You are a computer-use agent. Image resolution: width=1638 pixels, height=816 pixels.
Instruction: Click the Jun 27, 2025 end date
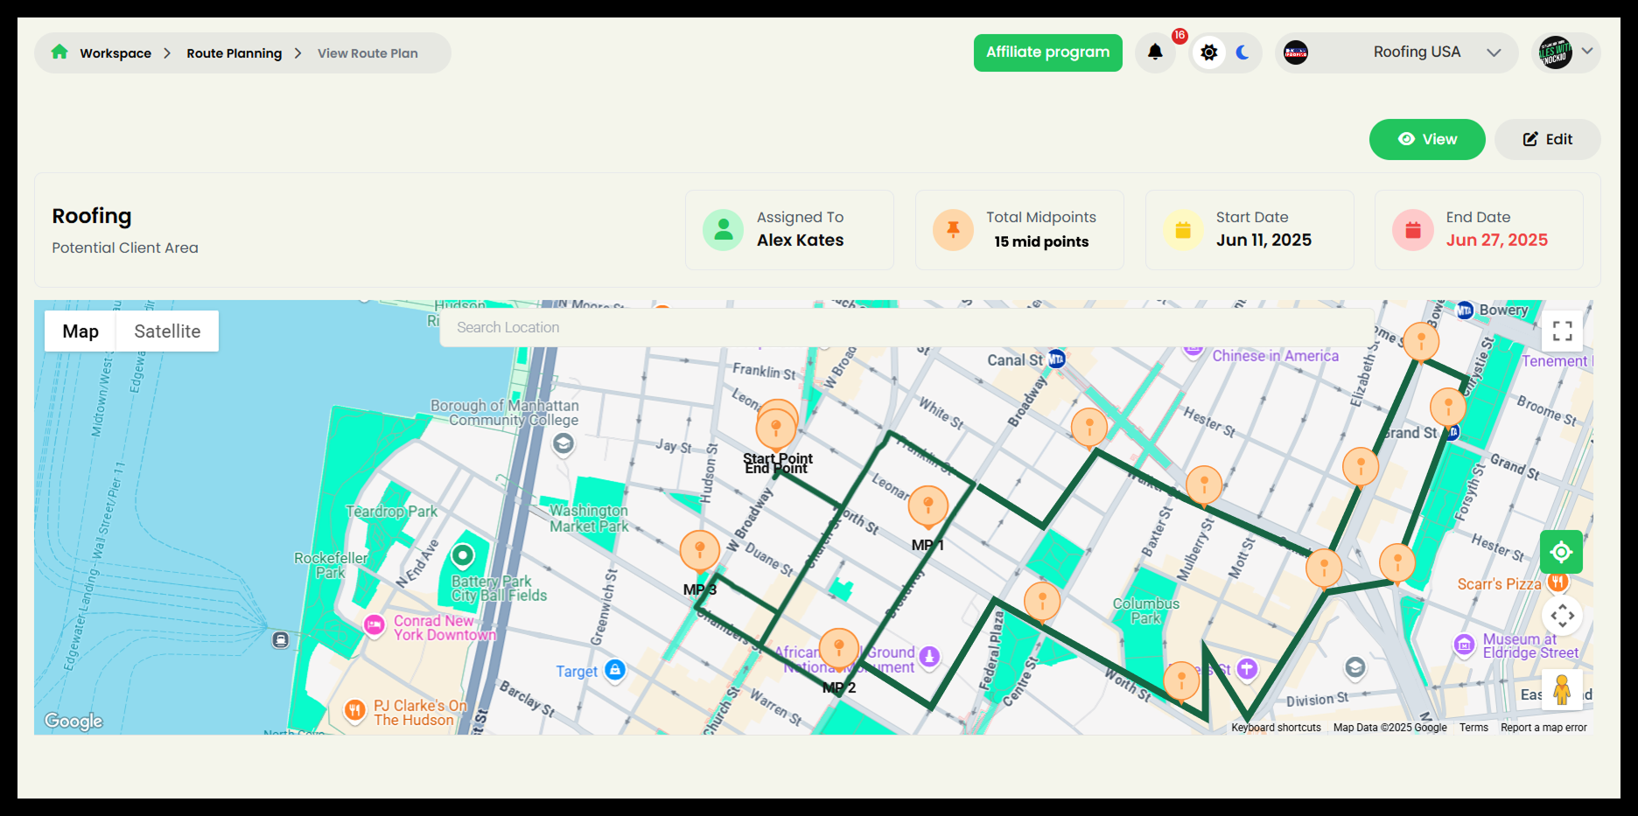(x=1496, y=241)
